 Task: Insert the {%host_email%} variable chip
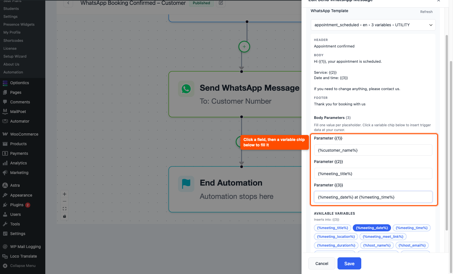(x=412, y=245)
